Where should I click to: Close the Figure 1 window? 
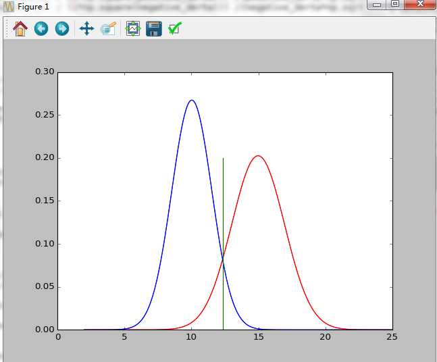tap(420, 4)
